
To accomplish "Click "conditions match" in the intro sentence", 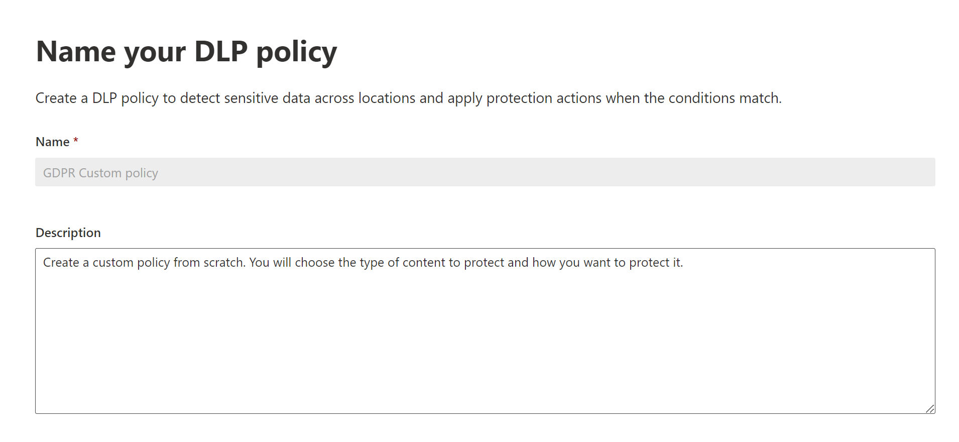I will (x=724, y=98).
